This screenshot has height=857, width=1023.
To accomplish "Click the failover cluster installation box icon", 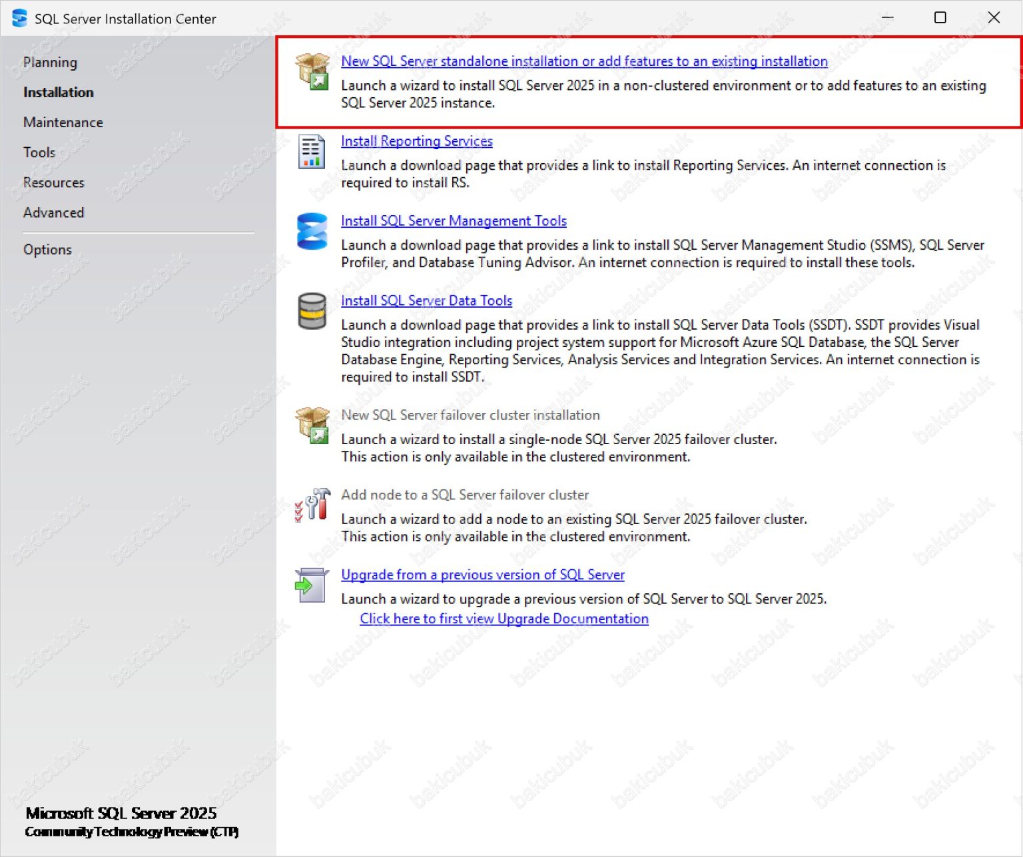I will tap(312, 426).
